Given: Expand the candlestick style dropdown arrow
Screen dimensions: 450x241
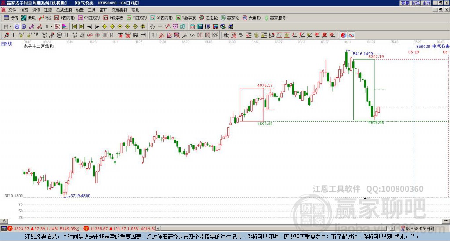Looking at the screenshot, I should (x=51, y=27).
